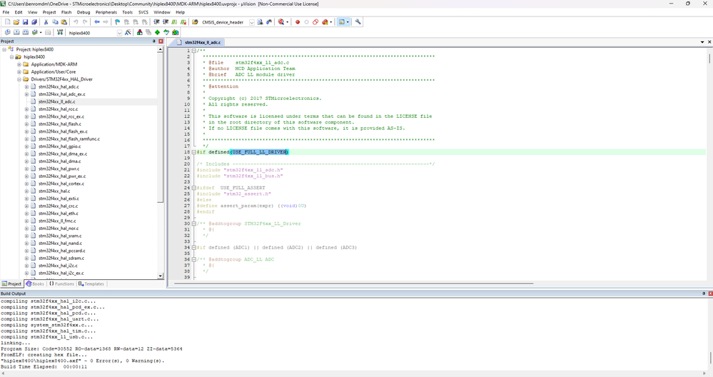Switch to the Functions tab
The height and width of the screenshot is (377, 713).
pos(62,283)
